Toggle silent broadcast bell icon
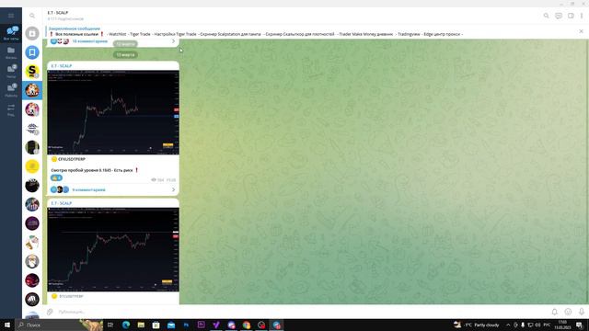Screen dimensions: 589x331 click(x=554, y=312)
